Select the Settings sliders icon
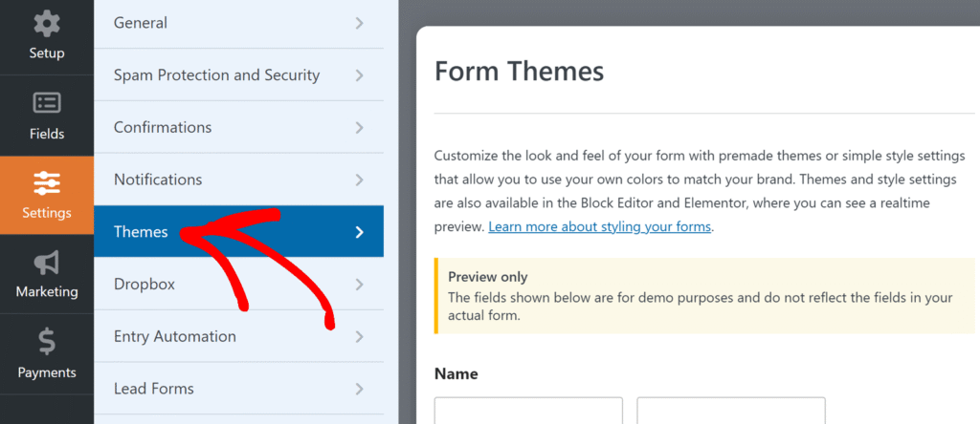 pyautogui.click(x=46, y=183)
